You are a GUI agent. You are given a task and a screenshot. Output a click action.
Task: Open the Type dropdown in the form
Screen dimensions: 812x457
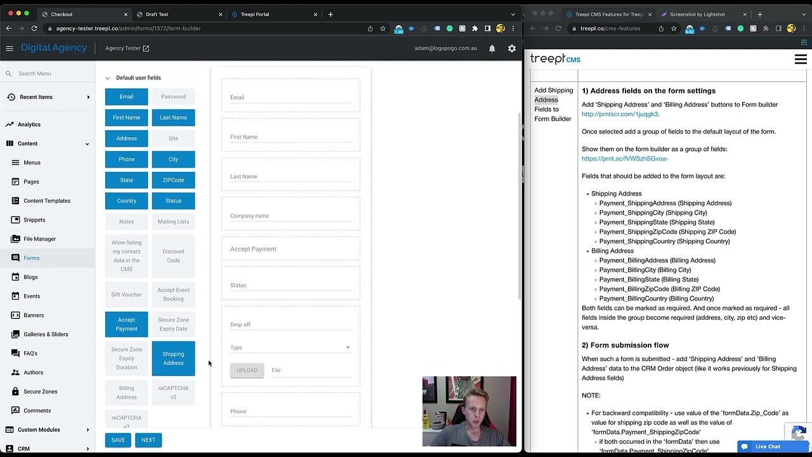pyautogui.click(x=291, y=347)
